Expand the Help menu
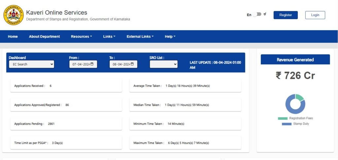 pyautogui.click(x=170, y=37)
